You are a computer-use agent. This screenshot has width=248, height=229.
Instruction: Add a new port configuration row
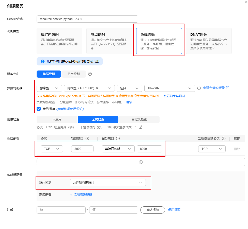141,162
